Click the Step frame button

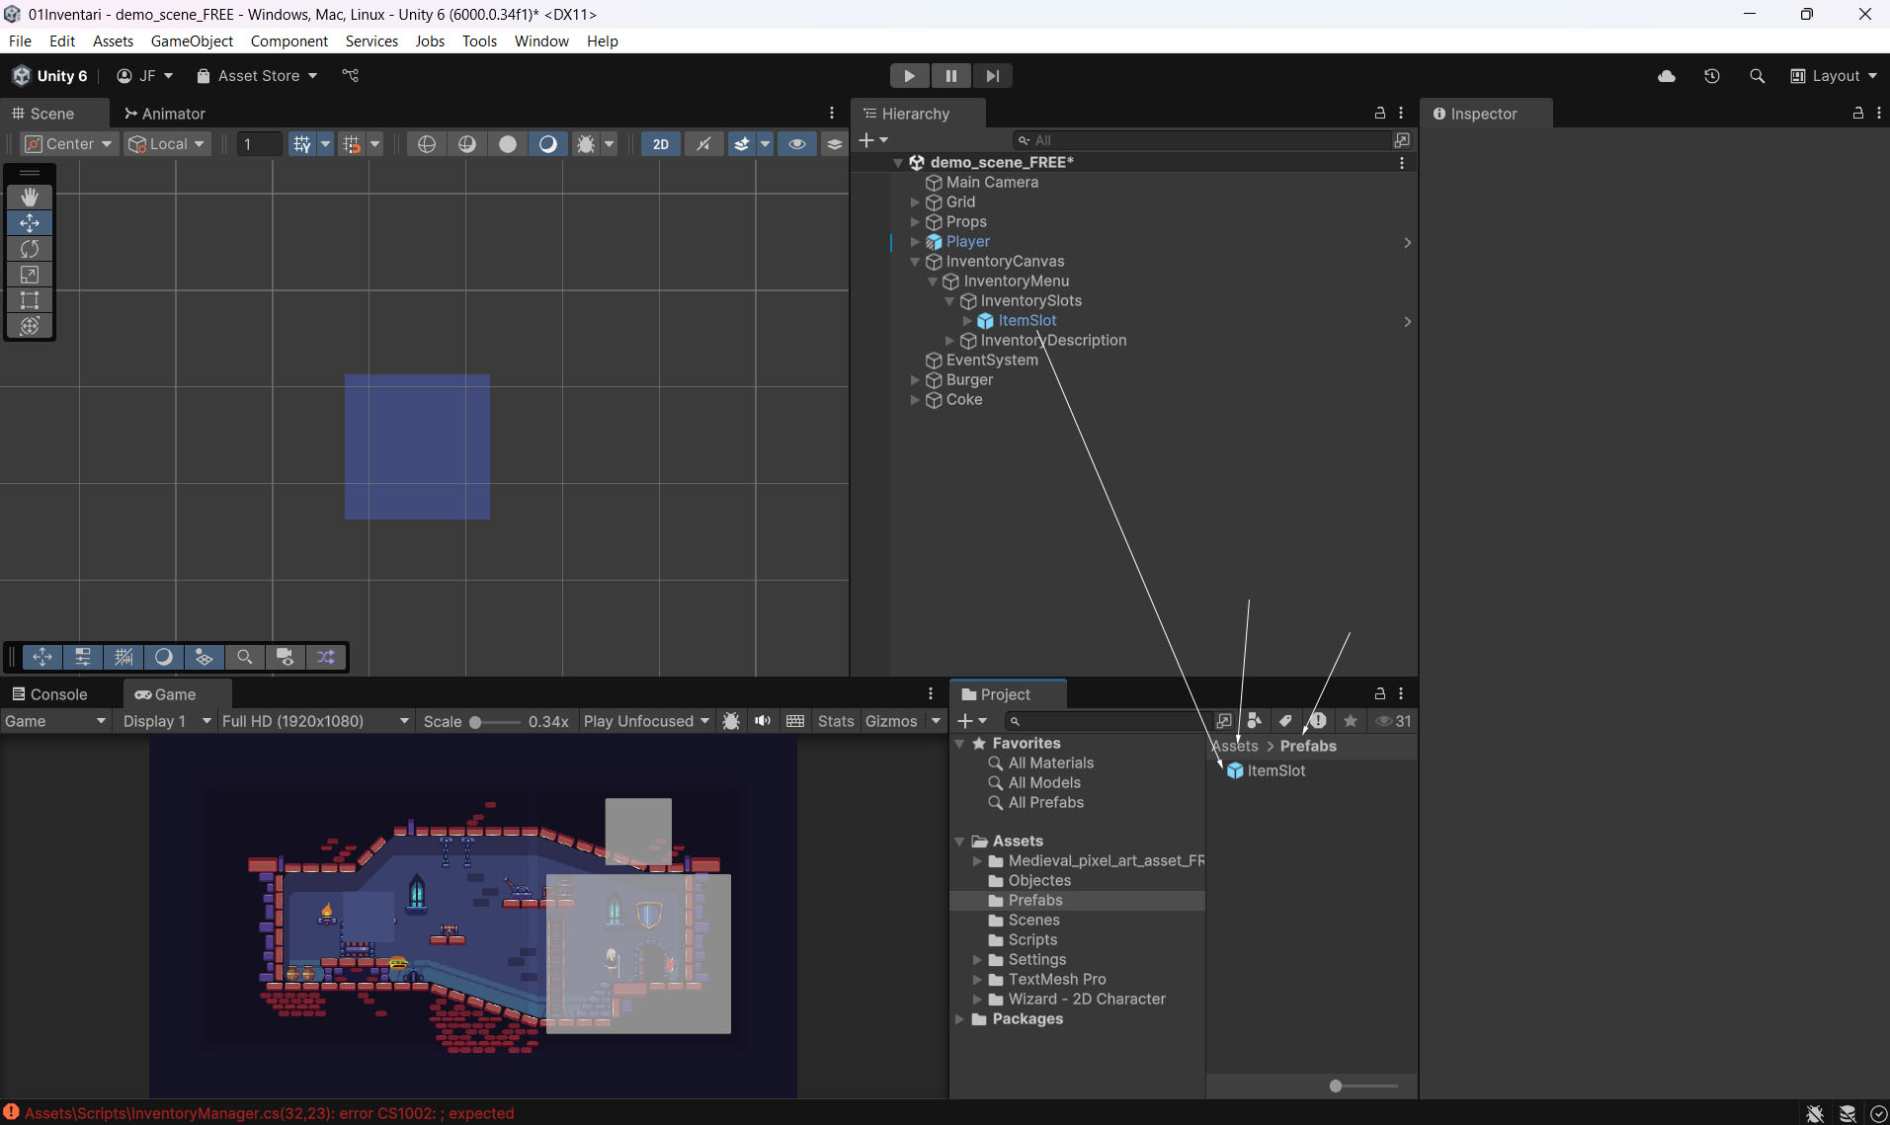992,76
